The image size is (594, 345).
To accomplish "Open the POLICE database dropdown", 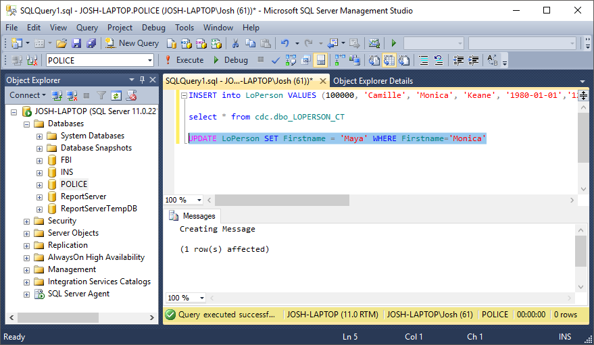I will [x=150, y=60].
